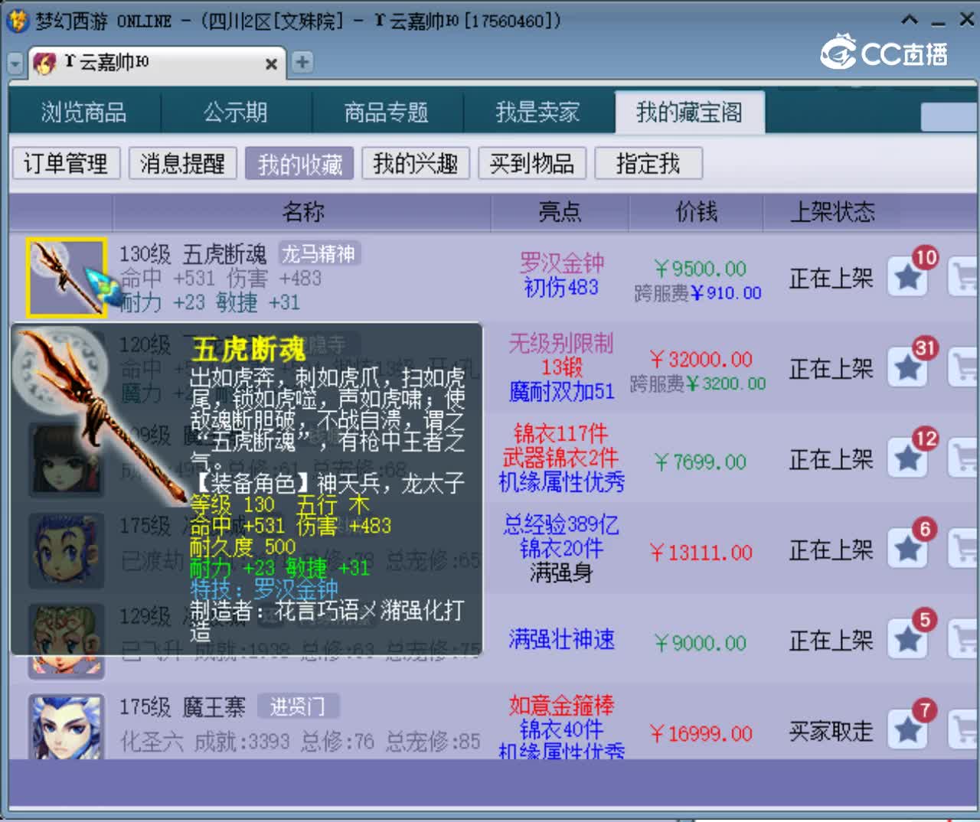Add the ￥9000.00 item to cart

click(964, 639)
